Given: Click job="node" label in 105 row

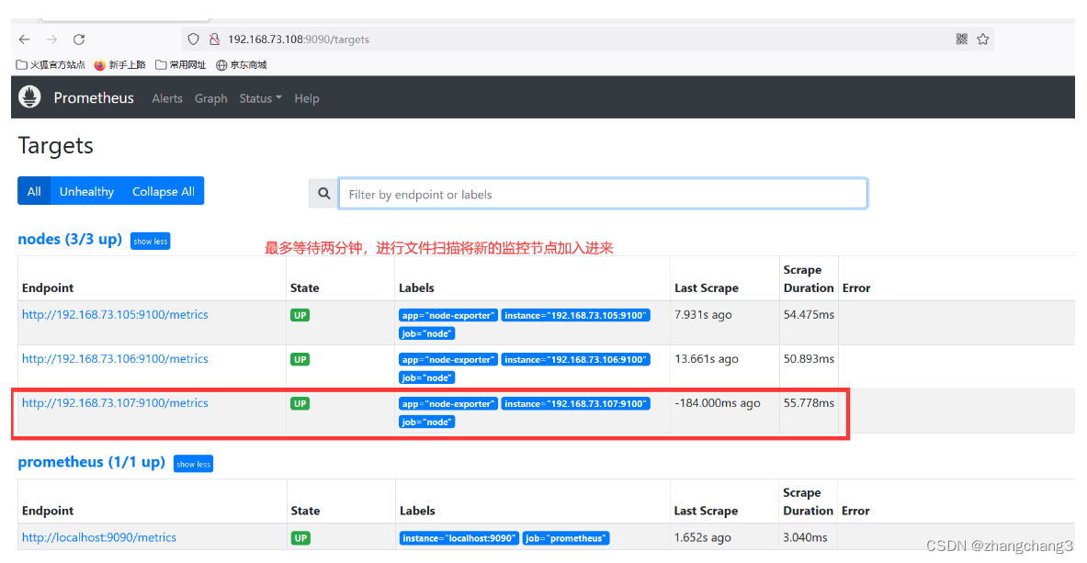Looking at the screenshot, I should coord(427,334).
